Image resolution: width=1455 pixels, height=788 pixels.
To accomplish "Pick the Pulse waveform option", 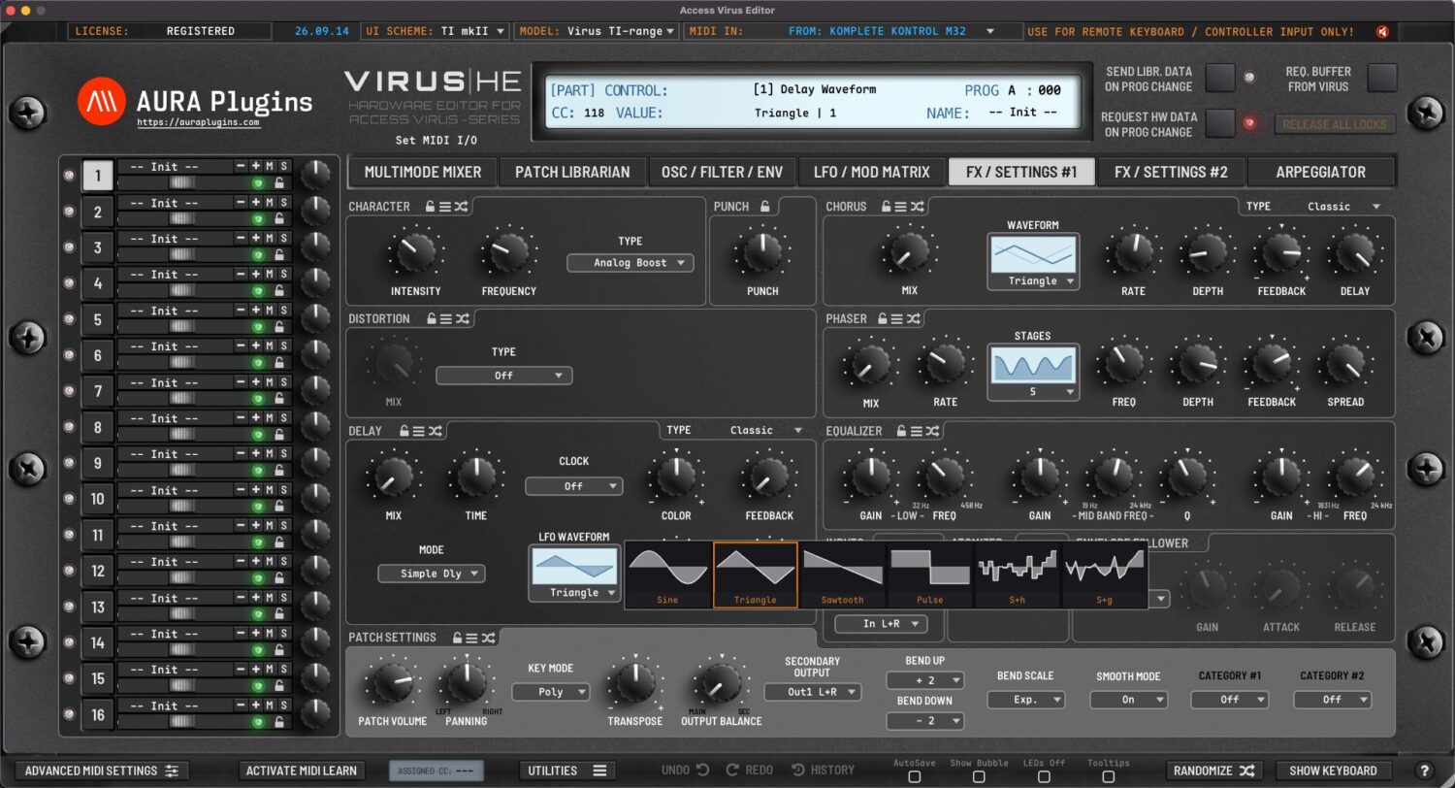I will click(930, 575).
